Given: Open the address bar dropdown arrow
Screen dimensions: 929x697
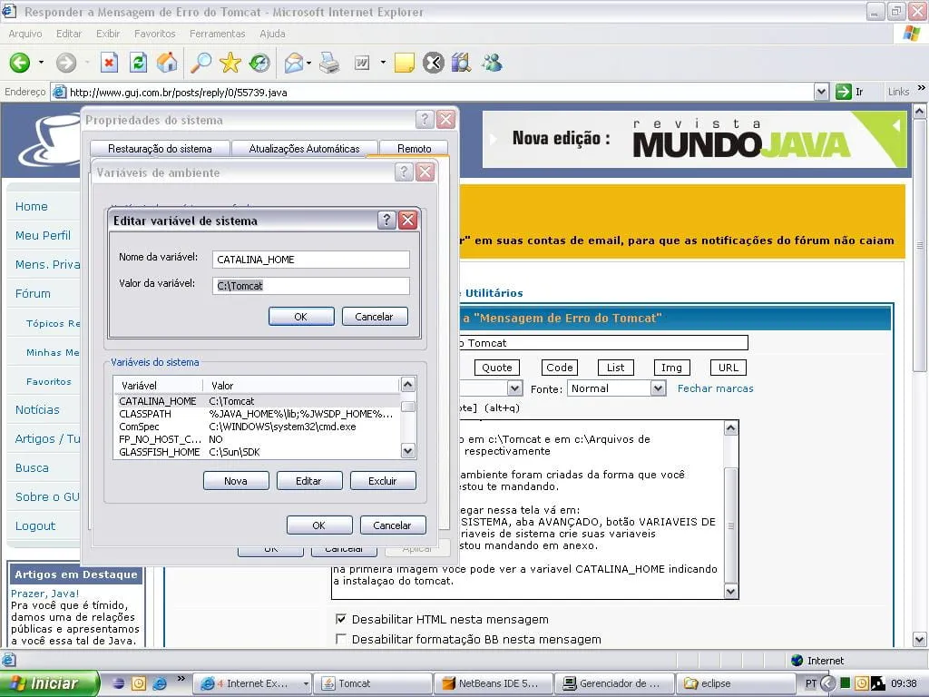Looking at the screenshot, I should click(821, 92).
